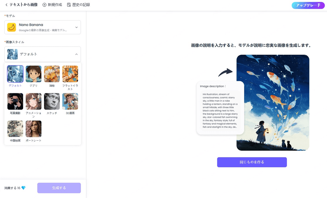Image resolution: width=327 pixels, height=198 pixels.
Task: Click the 中国絵画 label text
Action: click(x=15, y=141)
